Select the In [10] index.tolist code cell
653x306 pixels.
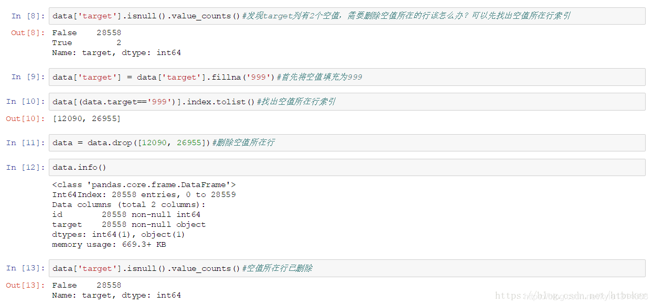click(347, 102)
